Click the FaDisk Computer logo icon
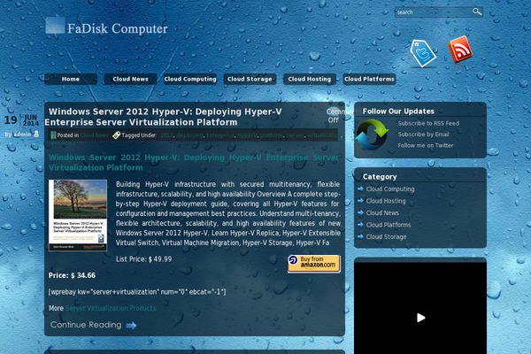531x354 pixels. tap(55, 26)
